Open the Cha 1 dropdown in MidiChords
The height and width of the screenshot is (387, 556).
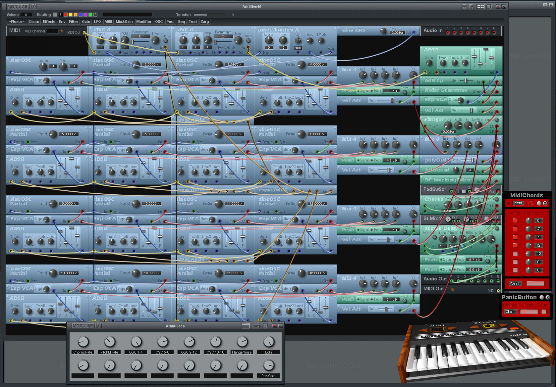click(515, 284)
